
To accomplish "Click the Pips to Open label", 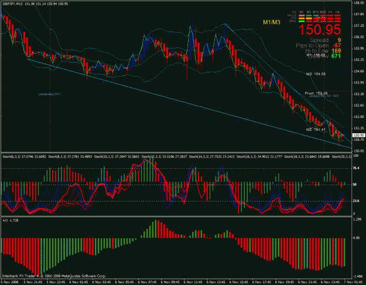I will tap(312, 46).
